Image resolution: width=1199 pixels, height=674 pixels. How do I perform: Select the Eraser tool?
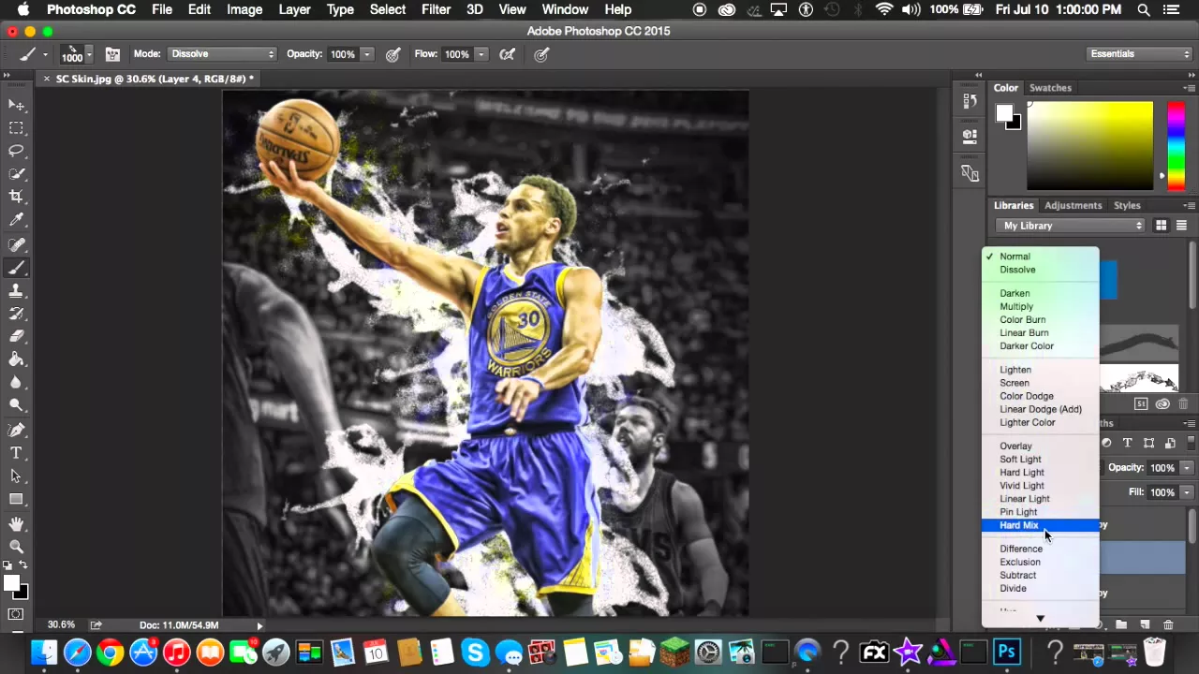coord(16,336)
